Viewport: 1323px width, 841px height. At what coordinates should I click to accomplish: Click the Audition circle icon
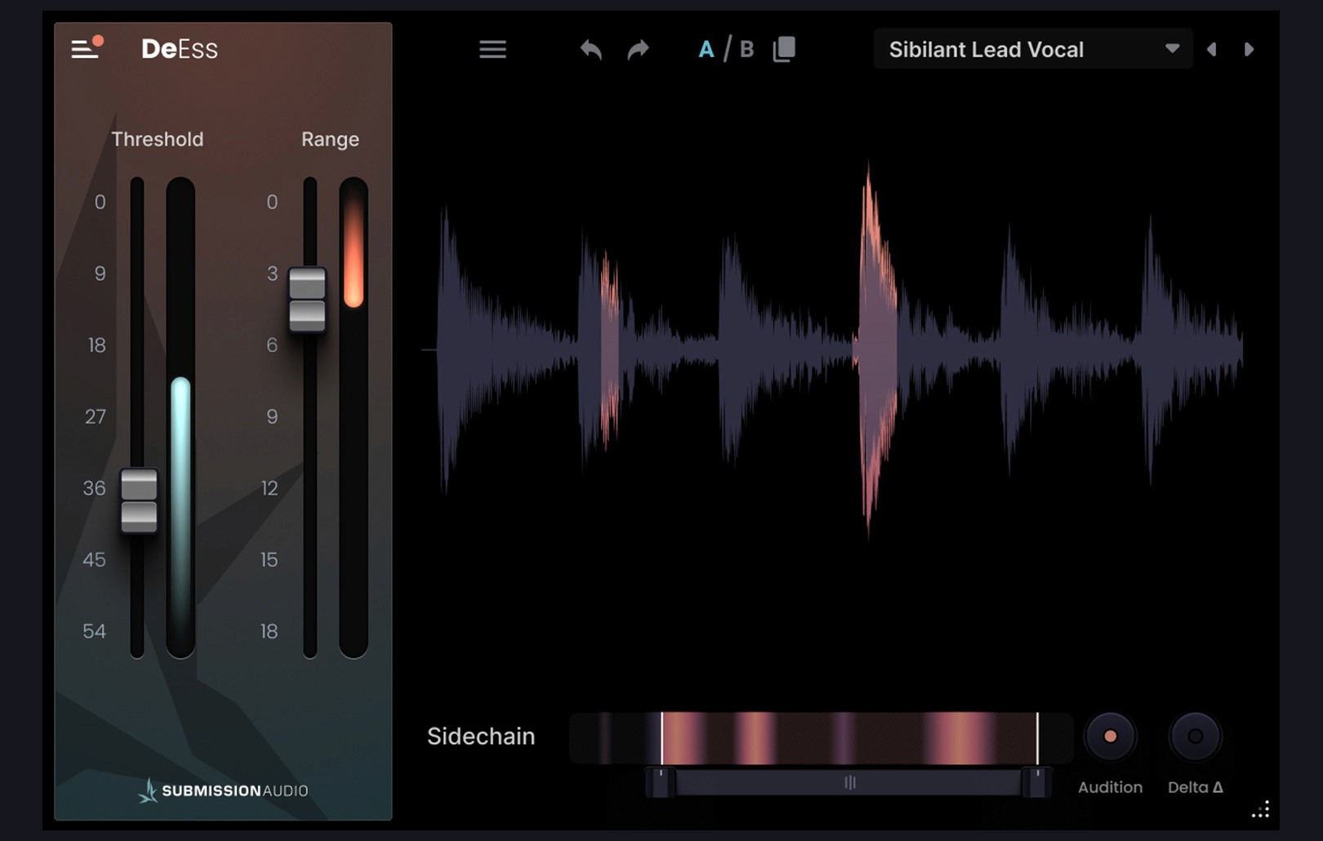coord(1110,735)
